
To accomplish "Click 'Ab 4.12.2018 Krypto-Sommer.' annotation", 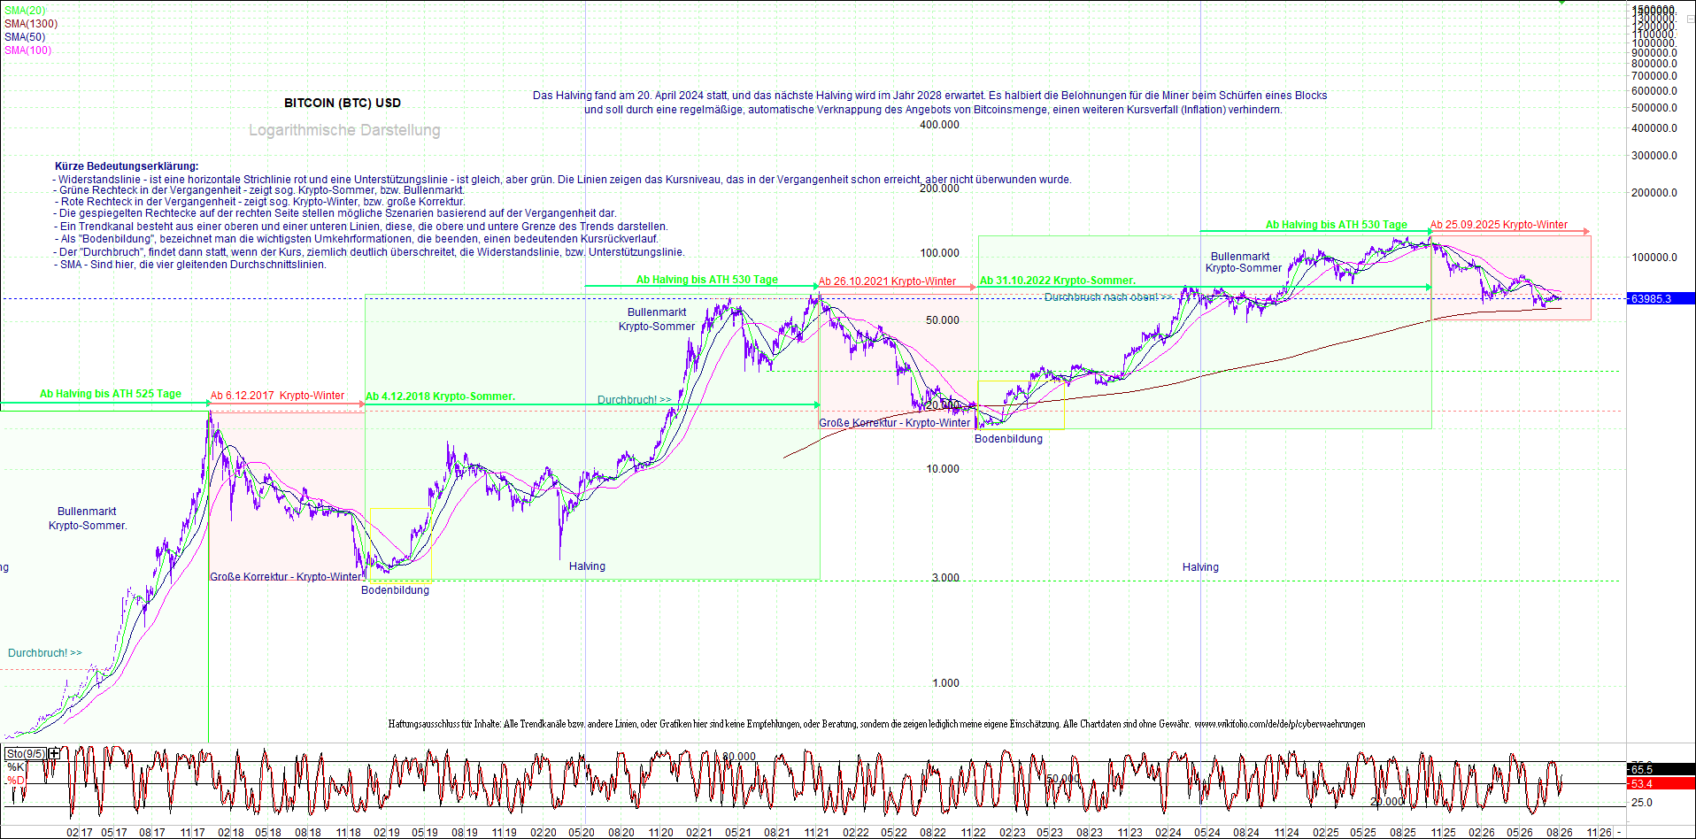I will pyautogui.click(x=441, y=396).
